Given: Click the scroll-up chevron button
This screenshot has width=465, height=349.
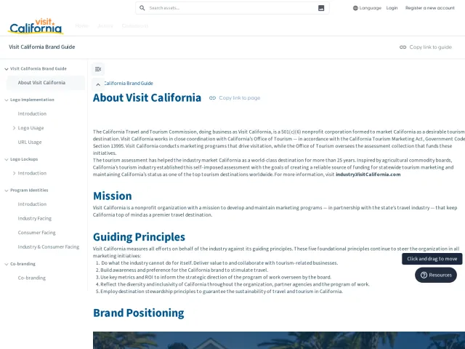Looking at the screenshot, I should point(98,84).
